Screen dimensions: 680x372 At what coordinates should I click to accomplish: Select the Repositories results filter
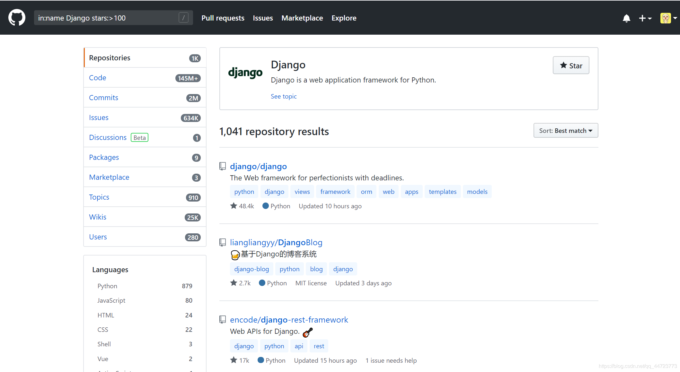(x=145, y=58)
